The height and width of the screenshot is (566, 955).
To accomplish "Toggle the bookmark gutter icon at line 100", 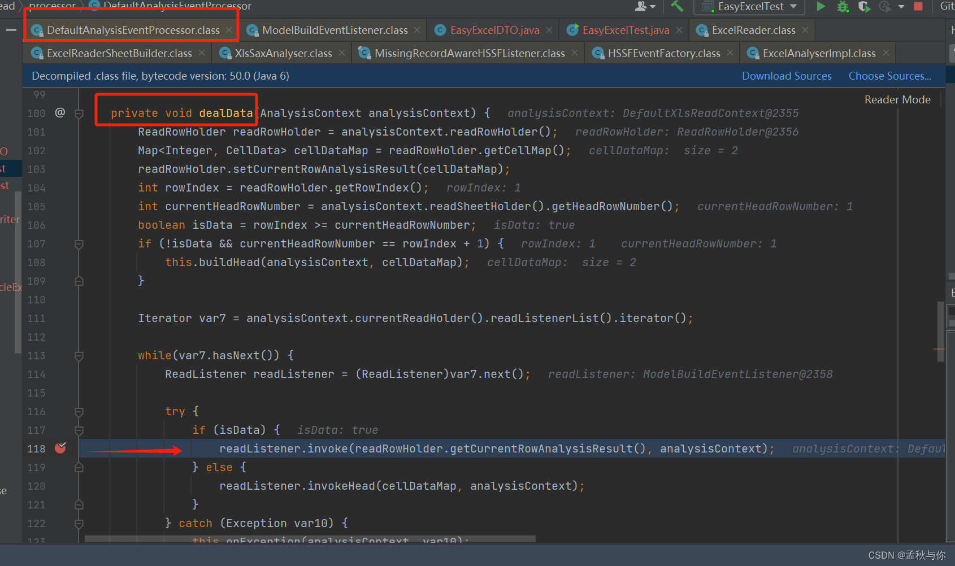I will pyautogui.click(x=60, y=112).
